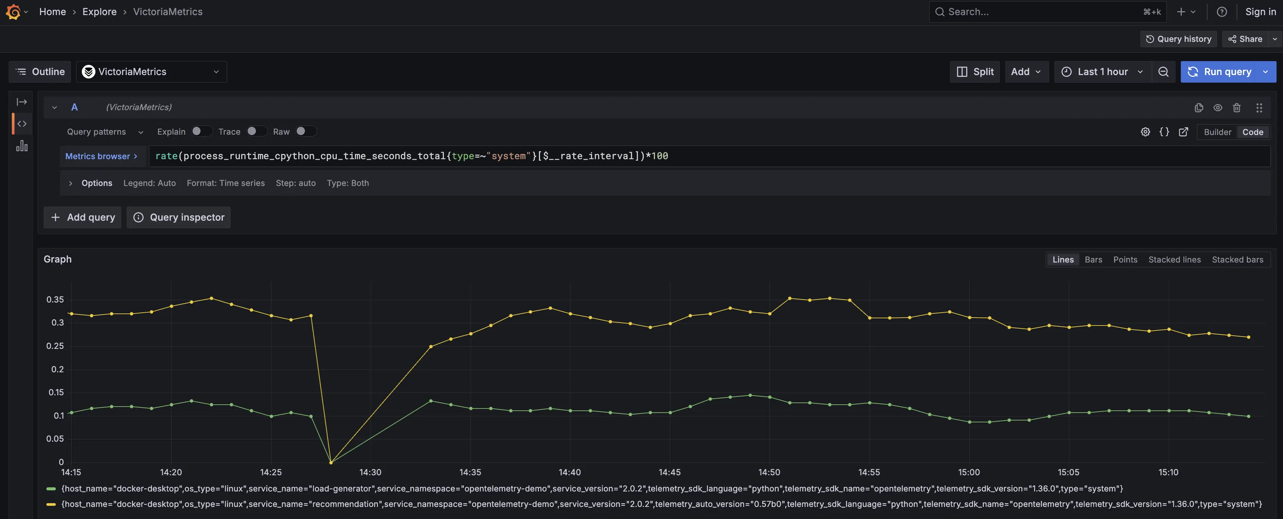Image resolution: width=1283 pixels, height=519 pixels.
Task: Click the Outline button
Action: [40, 72]
